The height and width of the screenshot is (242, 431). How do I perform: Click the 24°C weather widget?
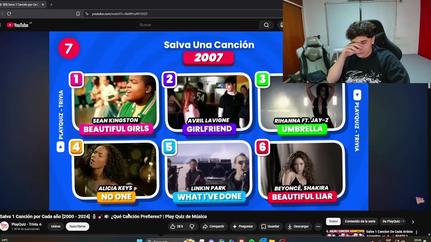[5, 240]
